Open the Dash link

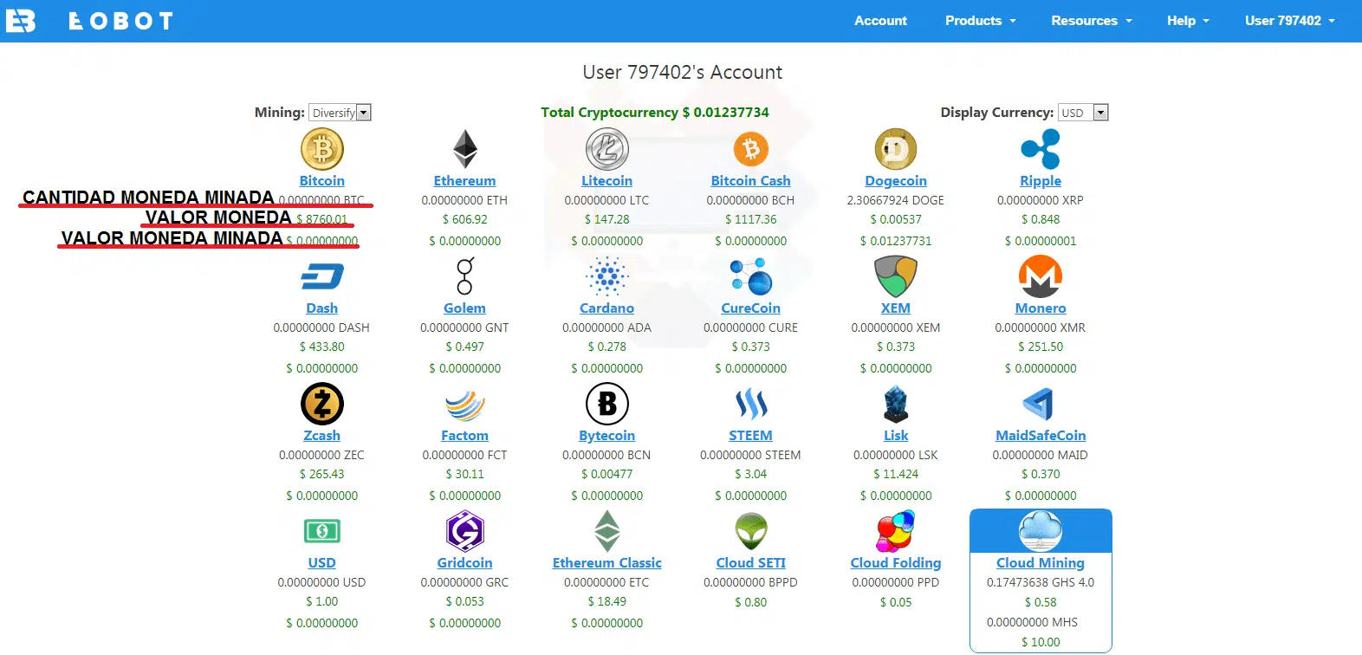click(x=322, y=308)
